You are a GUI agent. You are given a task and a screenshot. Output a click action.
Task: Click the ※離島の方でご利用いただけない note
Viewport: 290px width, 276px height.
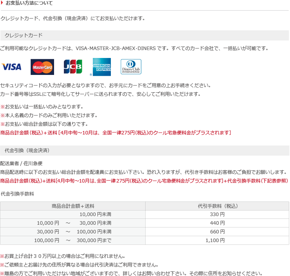pyautogui.click(x=131, y=273)
